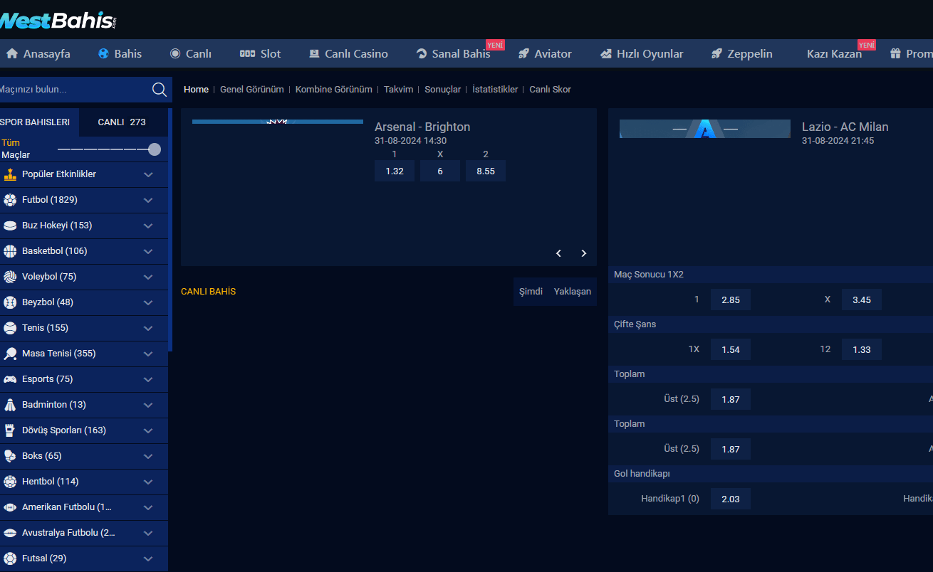The height and width of the screenshot is (572, 933).
Task: Go to the previous featured match
Action: coord(558,253)
